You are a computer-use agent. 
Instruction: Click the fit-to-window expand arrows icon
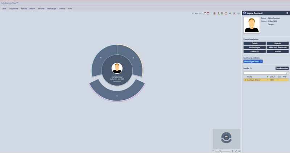coord(236,150)
